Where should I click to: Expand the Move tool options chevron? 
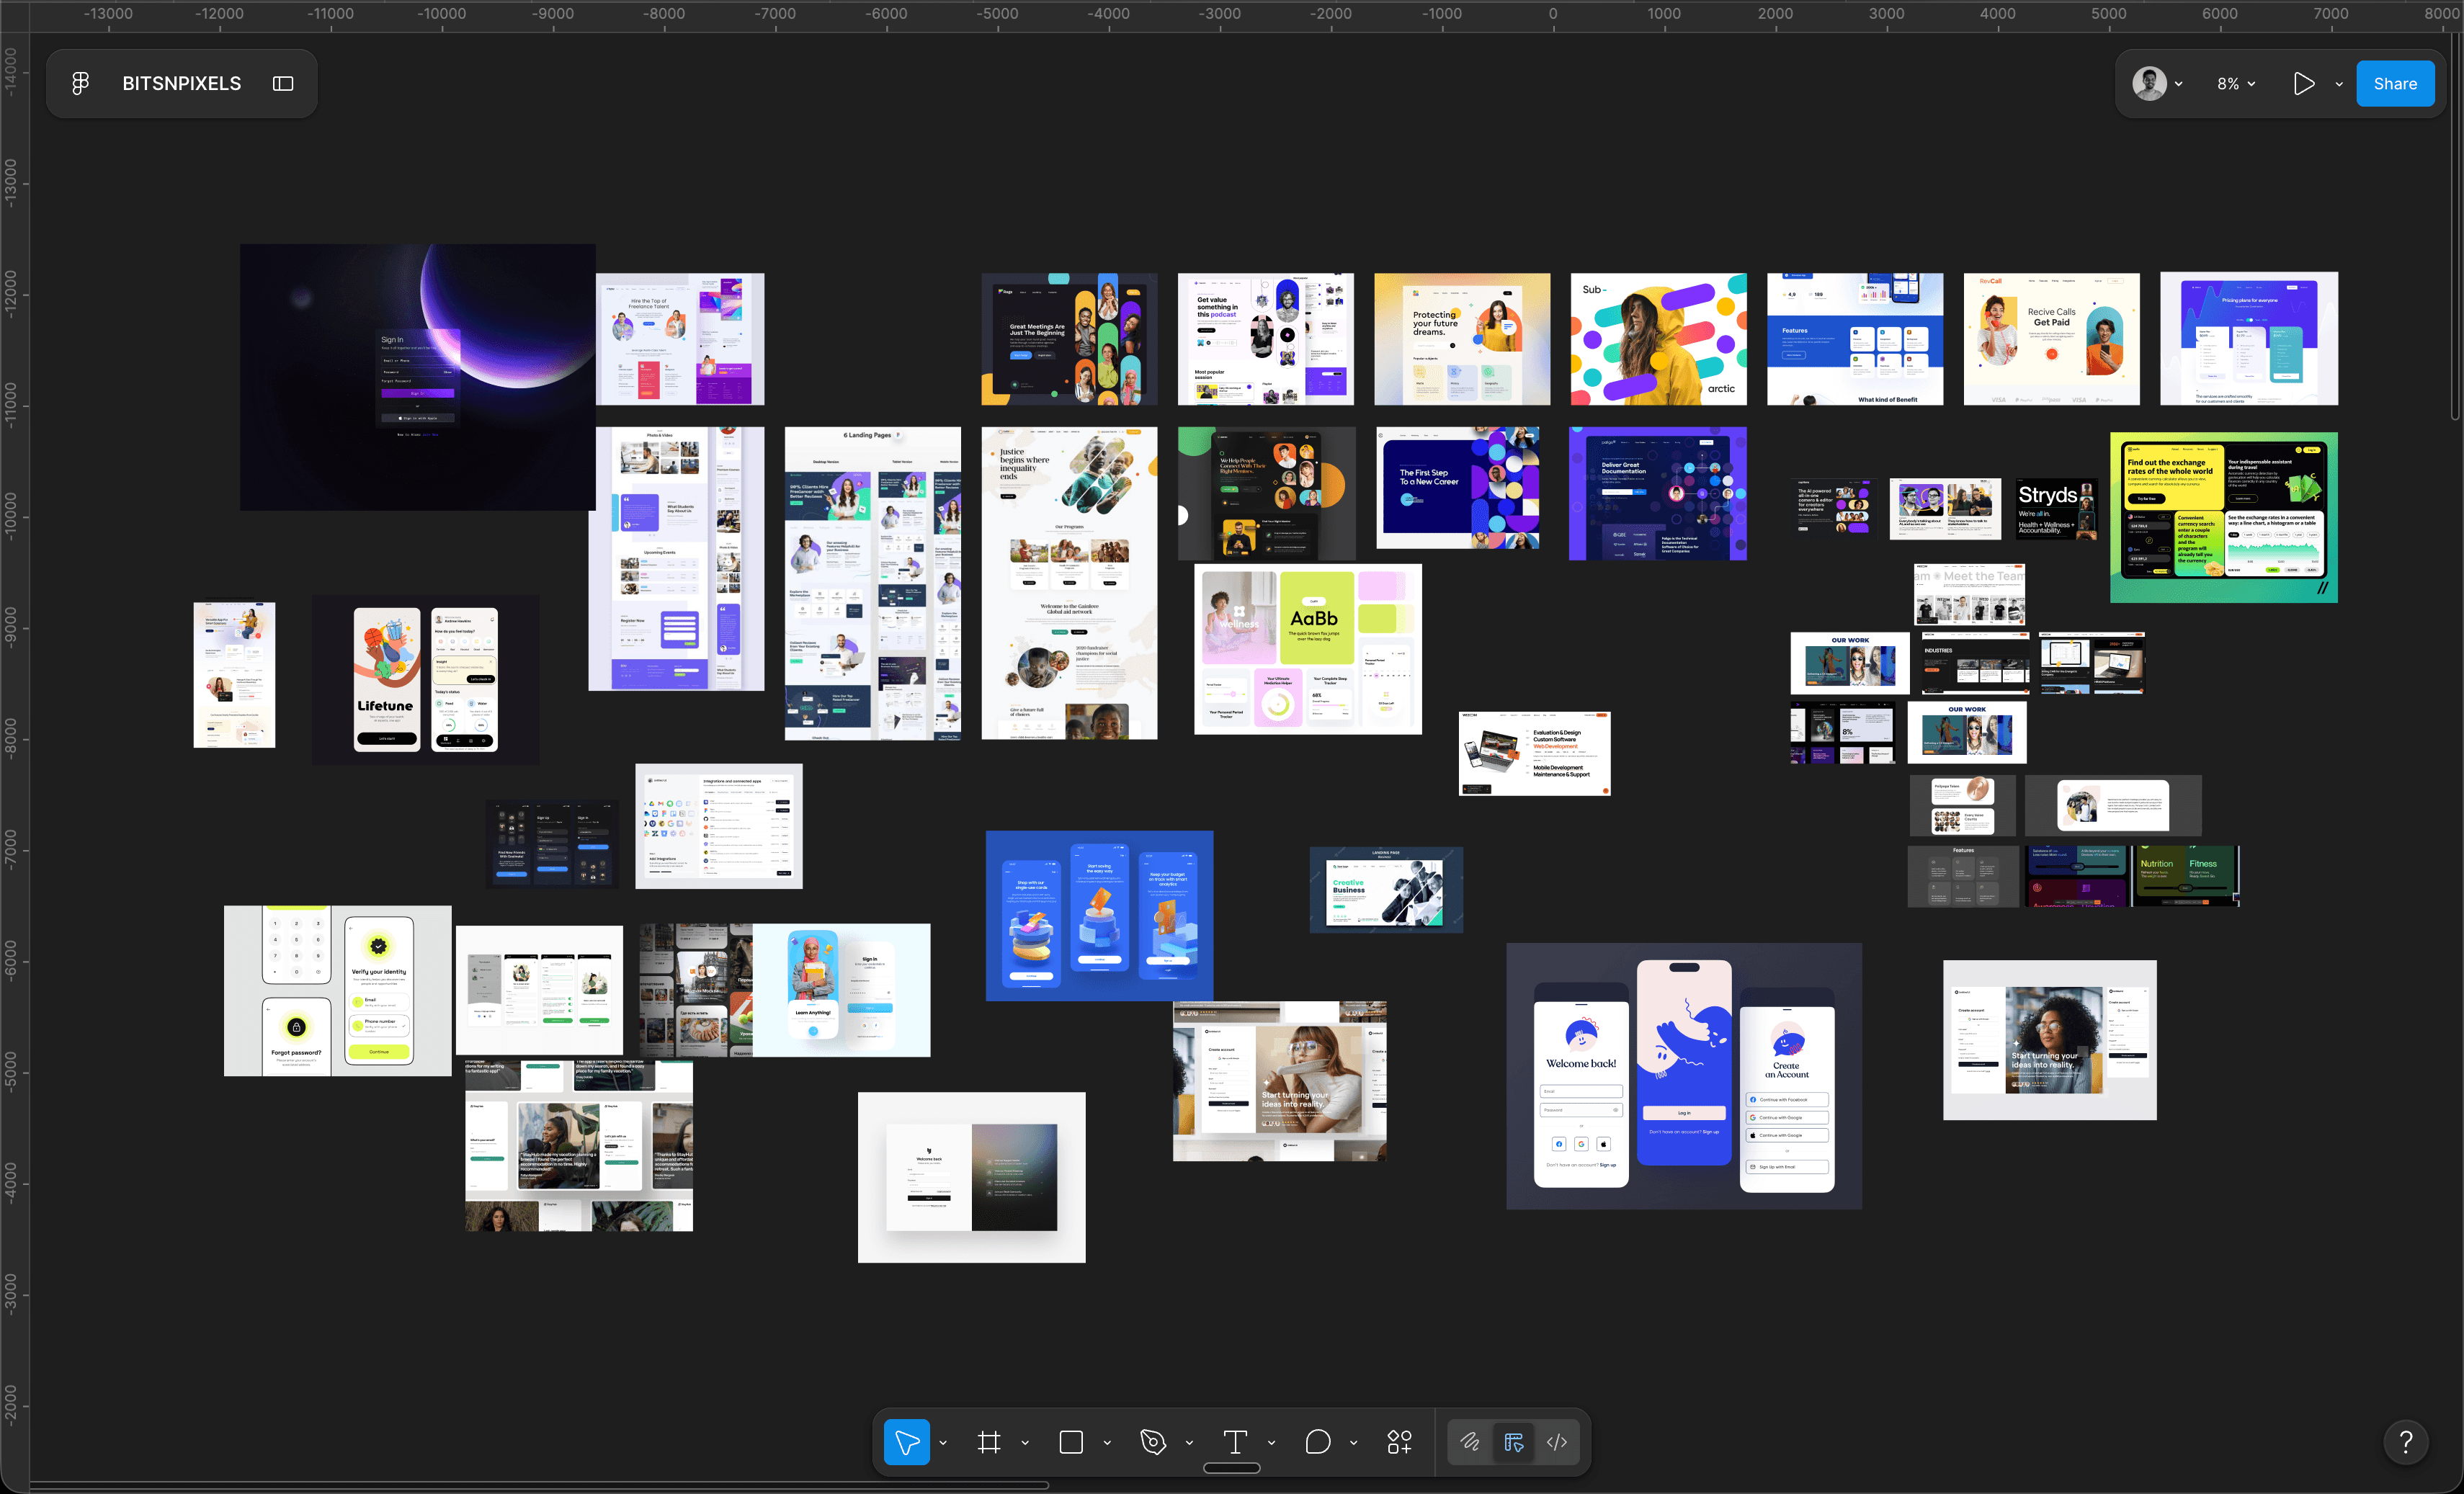click(x=943, y=1442)
